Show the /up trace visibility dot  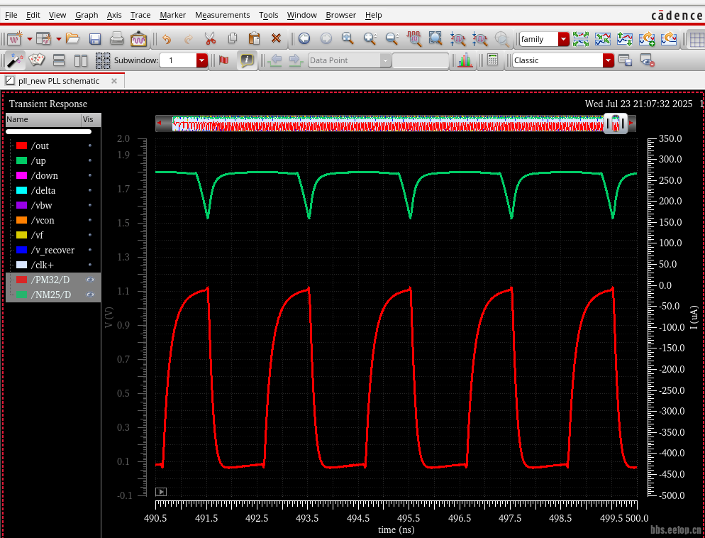pos(90,160)
